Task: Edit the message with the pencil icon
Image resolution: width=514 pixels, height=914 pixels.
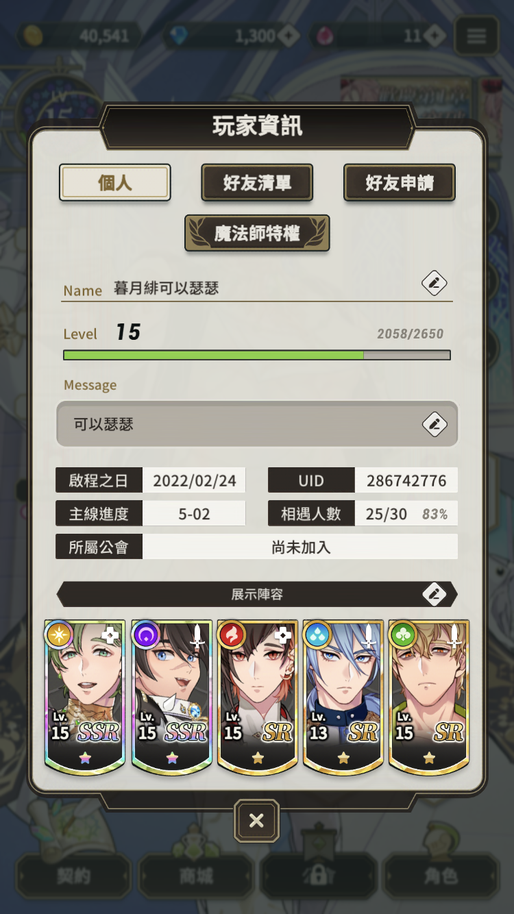Action: coord(435,424)
